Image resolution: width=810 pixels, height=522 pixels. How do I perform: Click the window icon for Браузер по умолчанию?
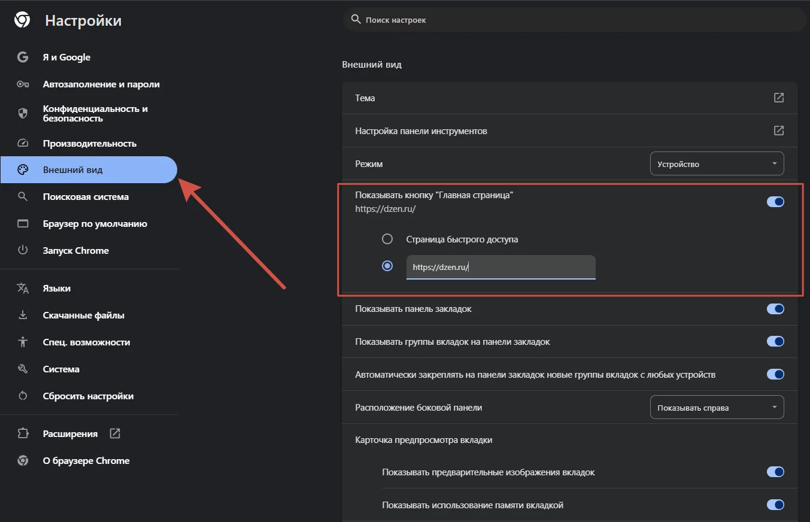pyautogui.click(x=23, y=224)
